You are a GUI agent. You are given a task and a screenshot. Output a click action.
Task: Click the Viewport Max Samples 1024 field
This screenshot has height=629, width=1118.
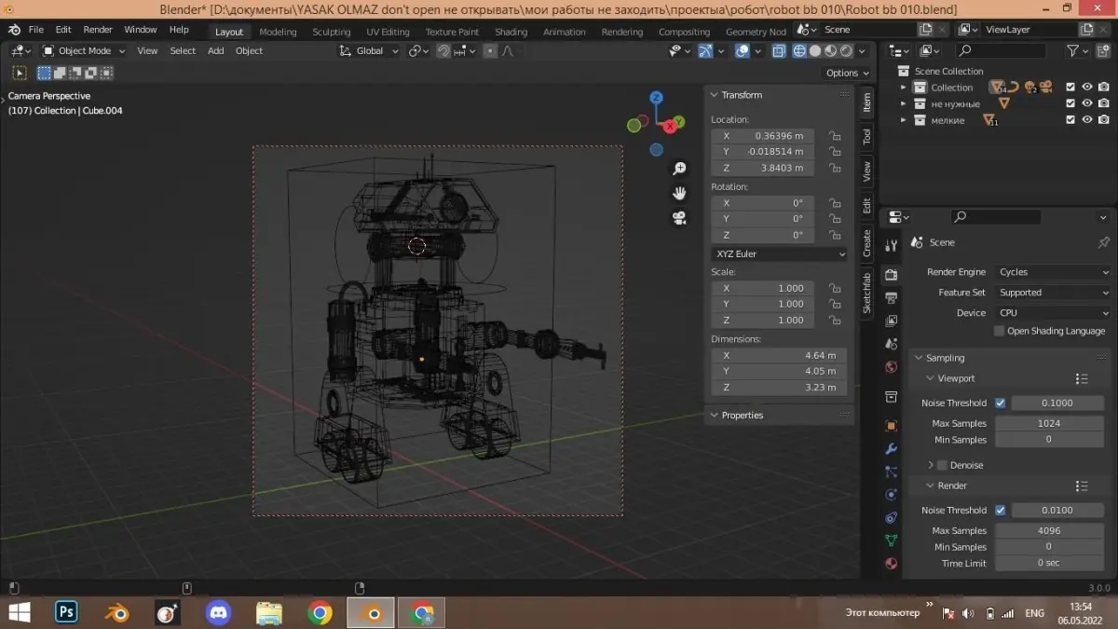click(1048, 423)
